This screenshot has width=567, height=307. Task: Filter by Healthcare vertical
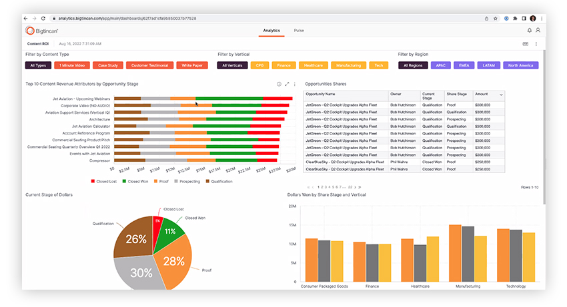313,65
